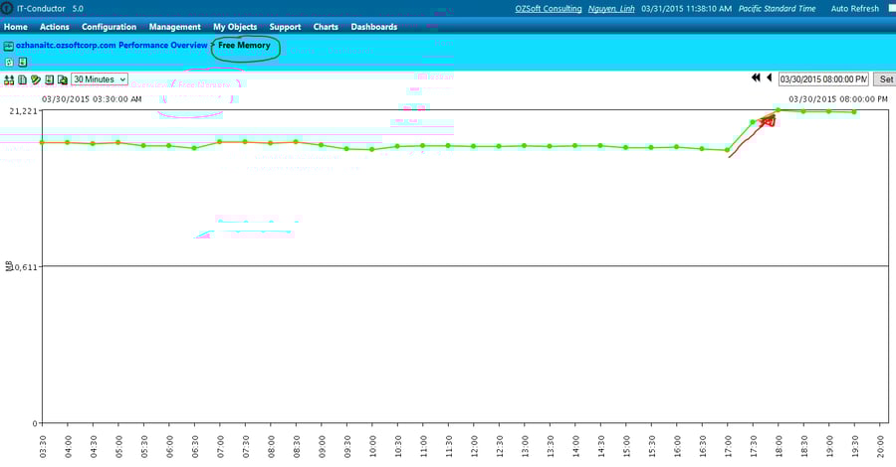Viewport: 896px width, 467px height.
Task: Click the document list icon beside binoculars
Action: [x=22, y=79]
